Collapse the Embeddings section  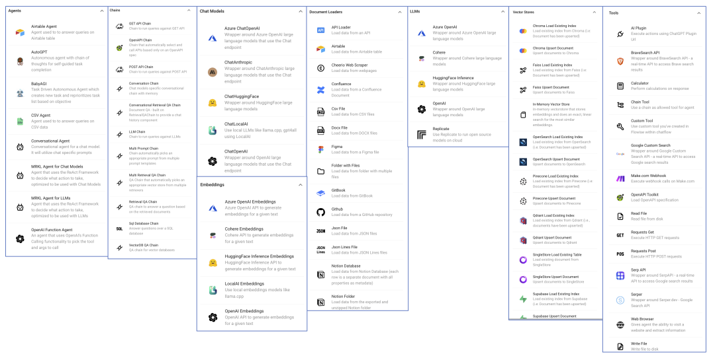click(x=300, y=185)
